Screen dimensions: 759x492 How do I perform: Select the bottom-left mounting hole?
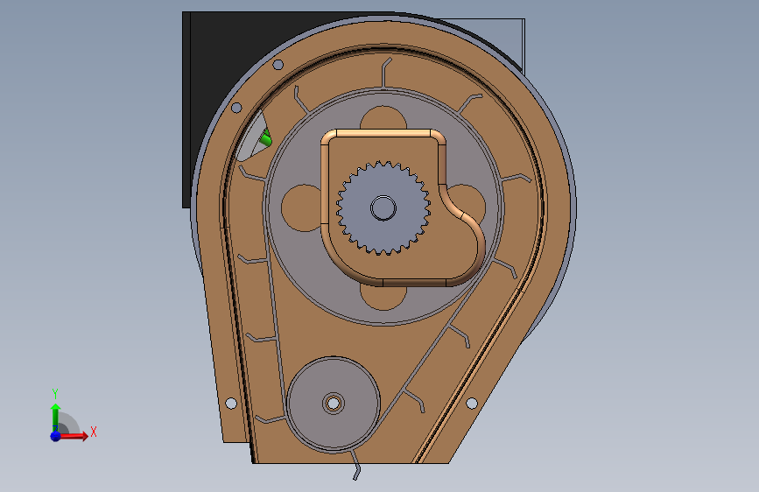(x=231, y=403)
